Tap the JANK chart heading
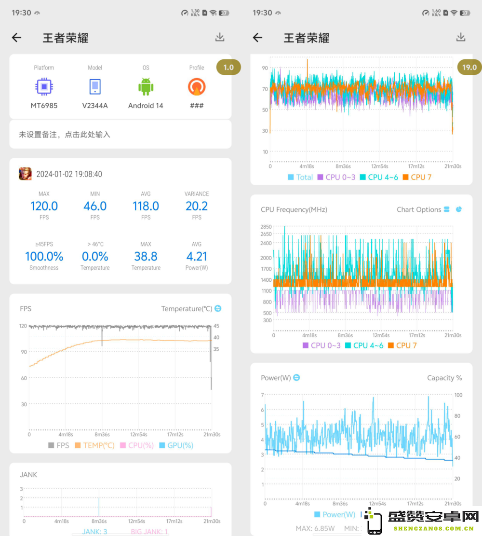The image size is (482, 536). 28,474
